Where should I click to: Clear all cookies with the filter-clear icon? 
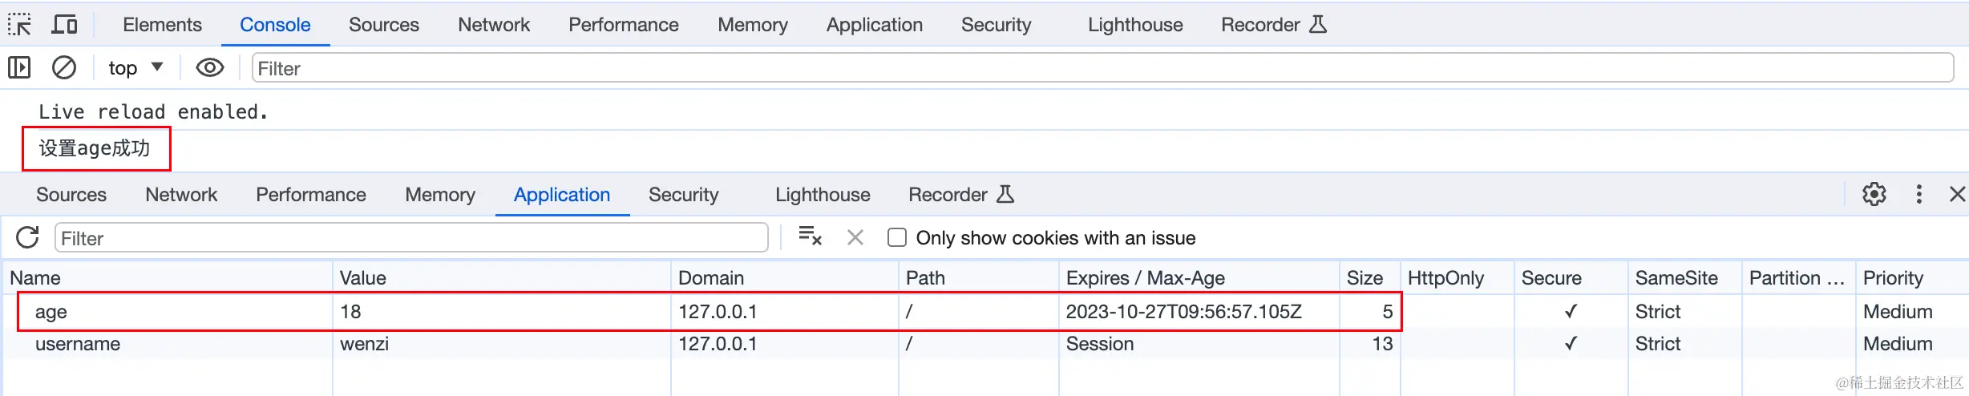point(810,237)
